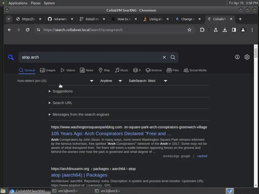This screenshot has height=194, width=259.
Task: Click the clock showing Fri Apr 19
Action: tap(243, 3)
